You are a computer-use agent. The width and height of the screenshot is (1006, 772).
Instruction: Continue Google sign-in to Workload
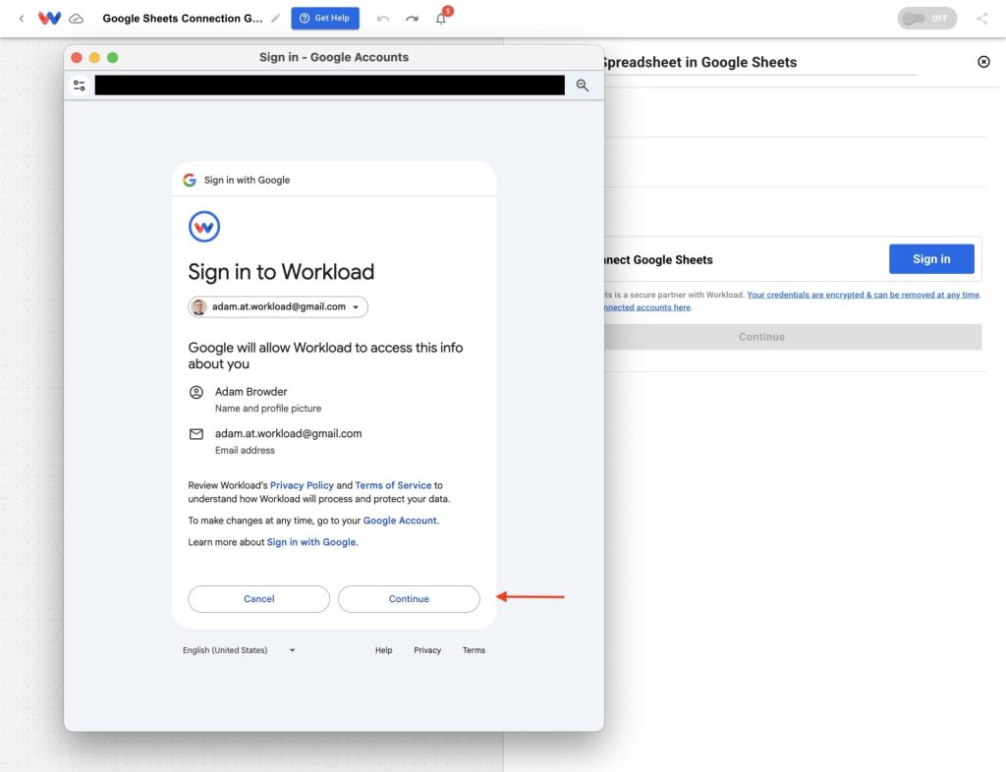point(409,599)
